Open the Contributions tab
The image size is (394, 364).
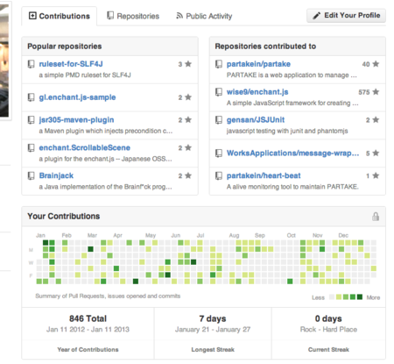(x=60, y=16)
